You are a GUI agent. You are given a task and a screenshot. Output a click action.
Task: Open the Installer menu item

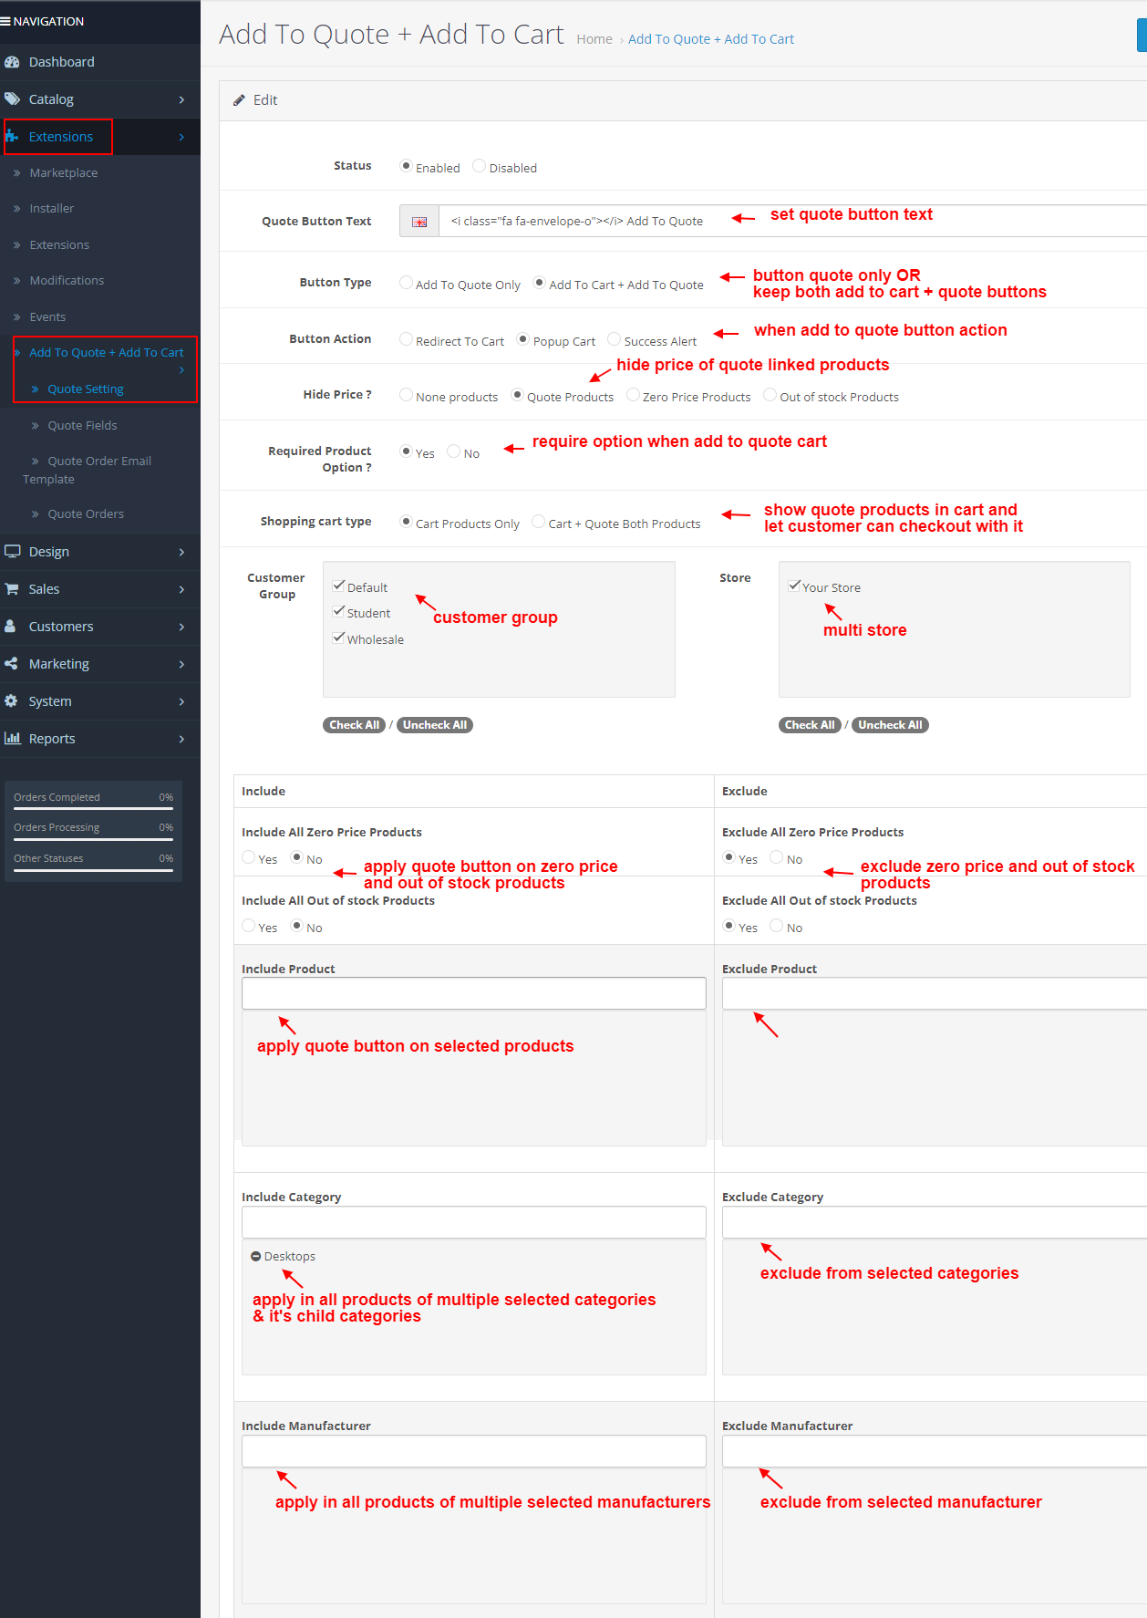(52, 209)
